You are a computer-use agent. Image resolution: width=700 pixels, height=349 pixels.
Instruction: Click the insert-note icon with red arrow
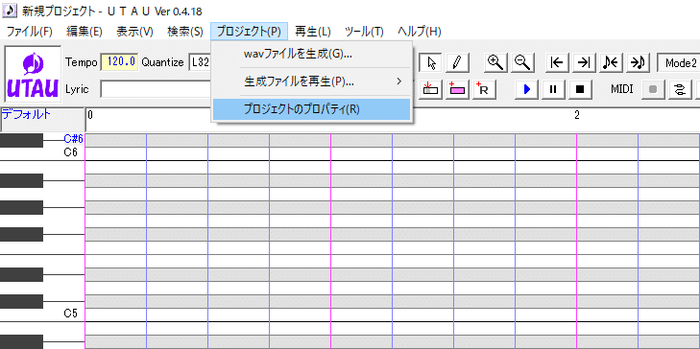tap(430, 89)
